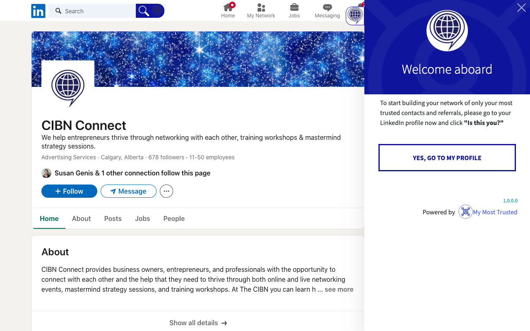Select the Home tab
530x331 pixels.
coord(49,218)
